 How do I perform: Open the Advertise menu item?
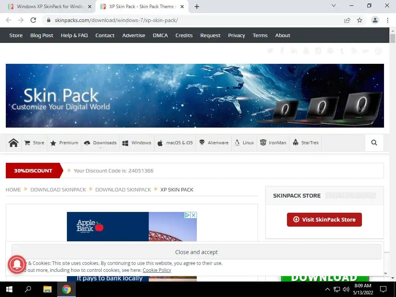pyautogui.click(x=133, y=35)
